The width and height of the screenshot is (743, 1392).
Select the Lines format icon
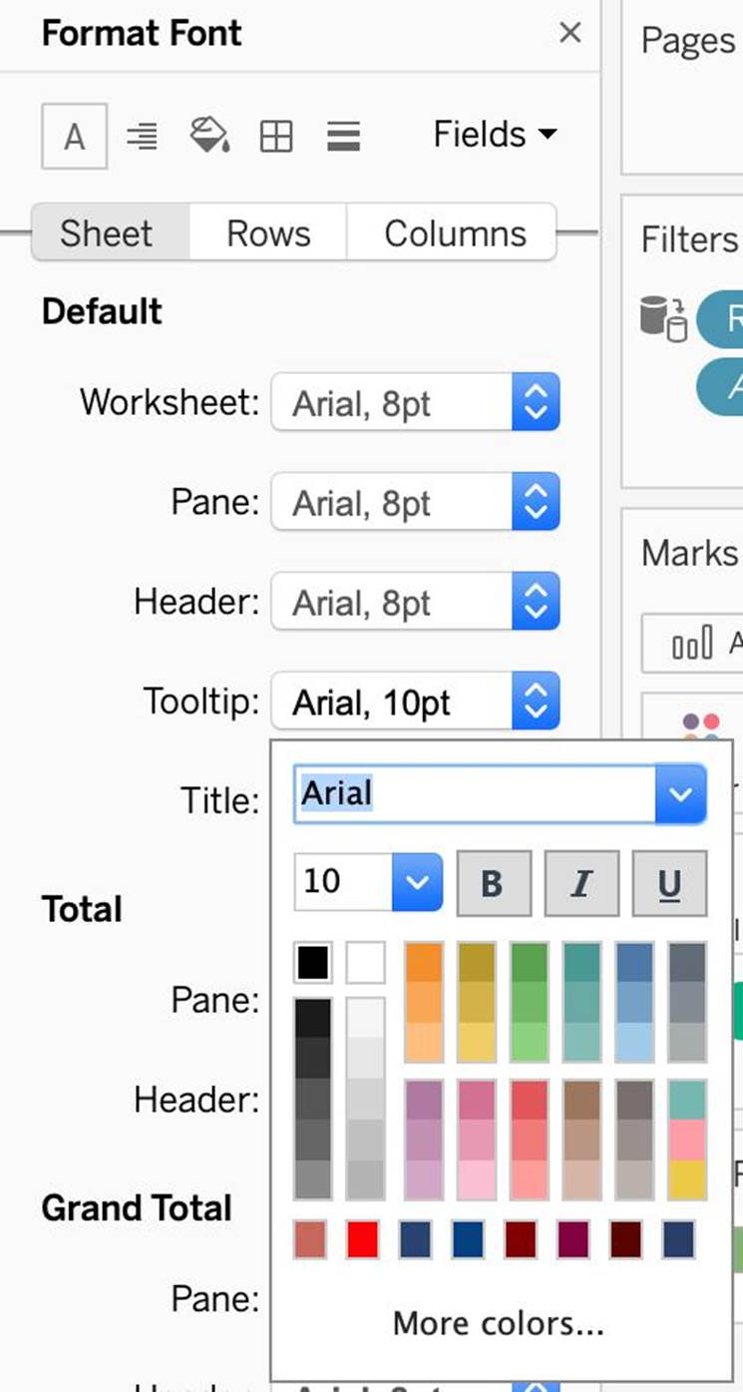coord(343,136)
